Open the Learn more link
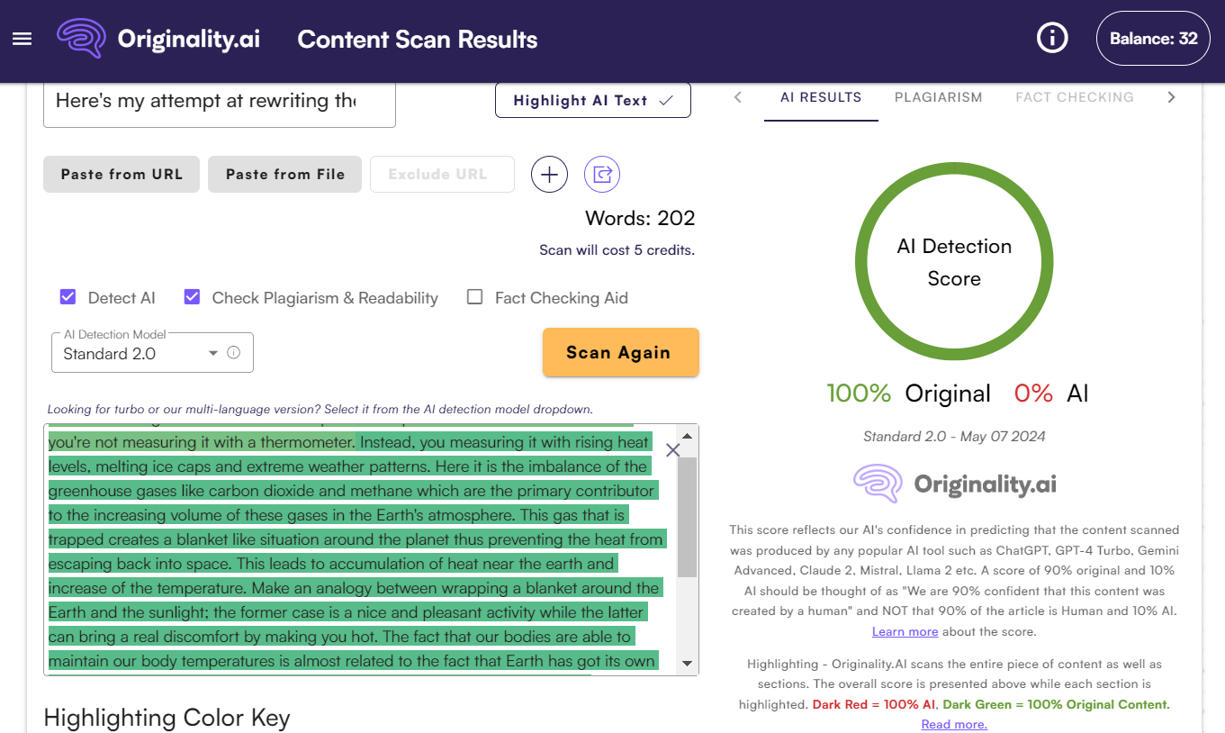 905,631
